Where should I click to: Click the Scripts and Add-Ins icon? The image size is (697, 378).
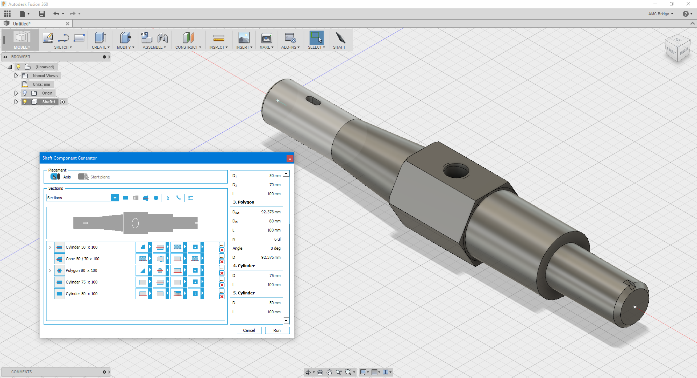point(290,37)
